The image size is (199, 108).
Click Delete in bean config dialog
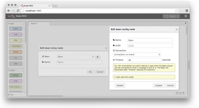point(120,86)
